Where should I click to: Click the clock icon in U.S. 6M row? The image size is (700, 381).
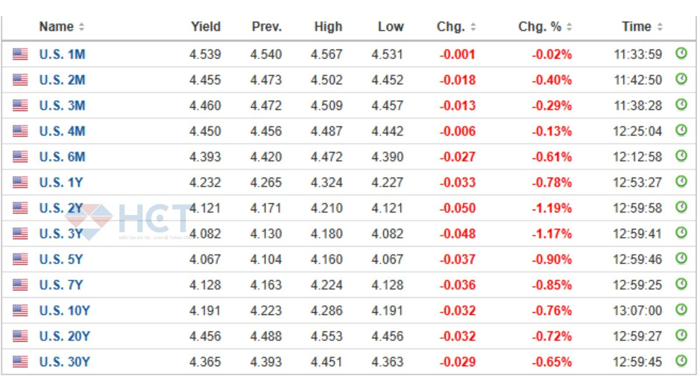(681, 156)
